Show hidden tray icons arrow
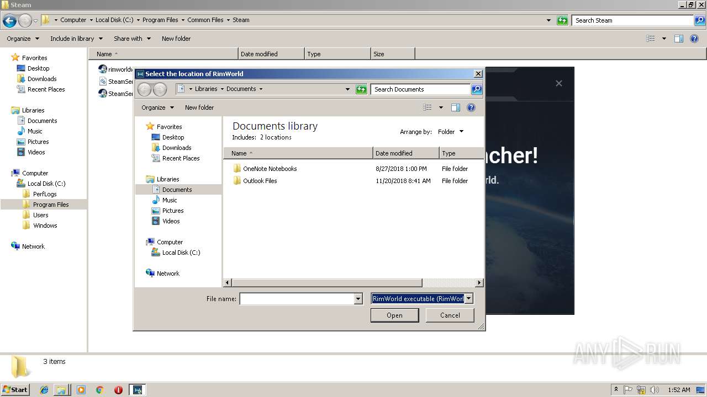Viewport: 707px width, 397px height. click(x=616, y=389)
